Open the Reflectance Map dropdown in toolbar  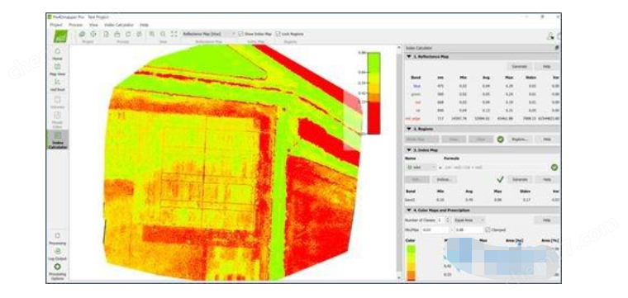click(209, 34)
